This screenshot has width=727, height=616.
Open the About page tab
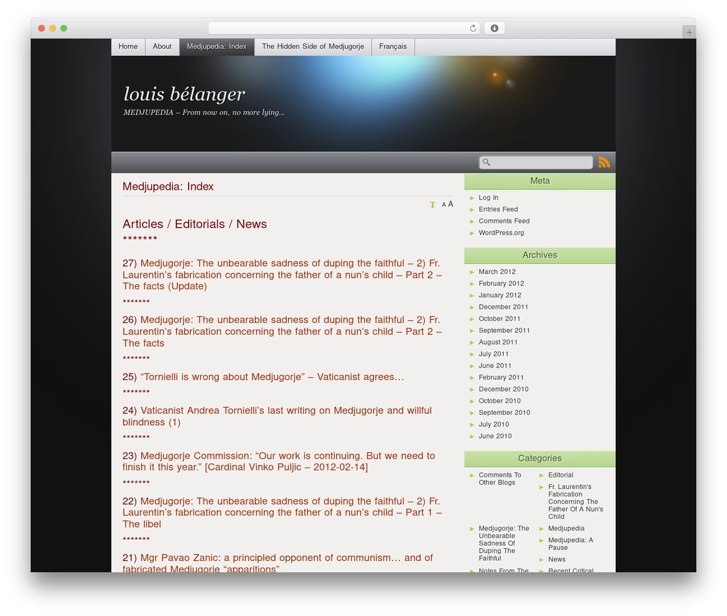pyautogui.click(x=162, y=47)
